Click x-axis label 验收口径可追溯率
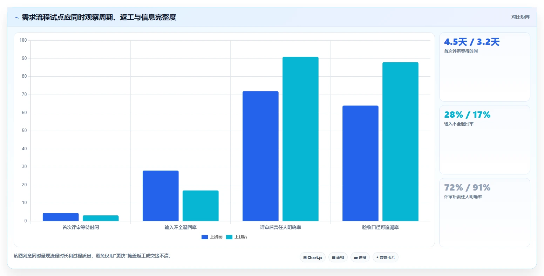The image size is (544, 276). point(380,228)
